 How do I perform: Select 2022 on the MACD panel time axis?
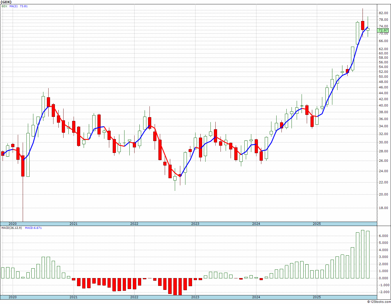coord(134,297)
